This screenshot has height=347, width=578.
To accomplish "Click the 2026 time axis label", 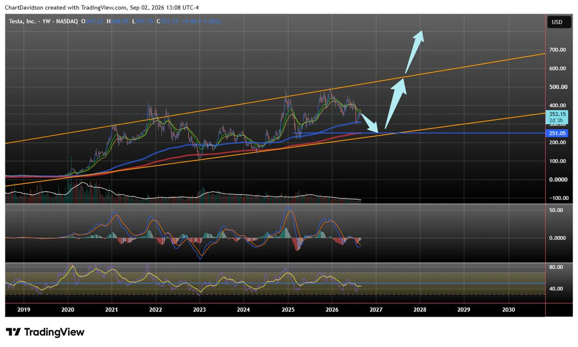I will point(332,310).
